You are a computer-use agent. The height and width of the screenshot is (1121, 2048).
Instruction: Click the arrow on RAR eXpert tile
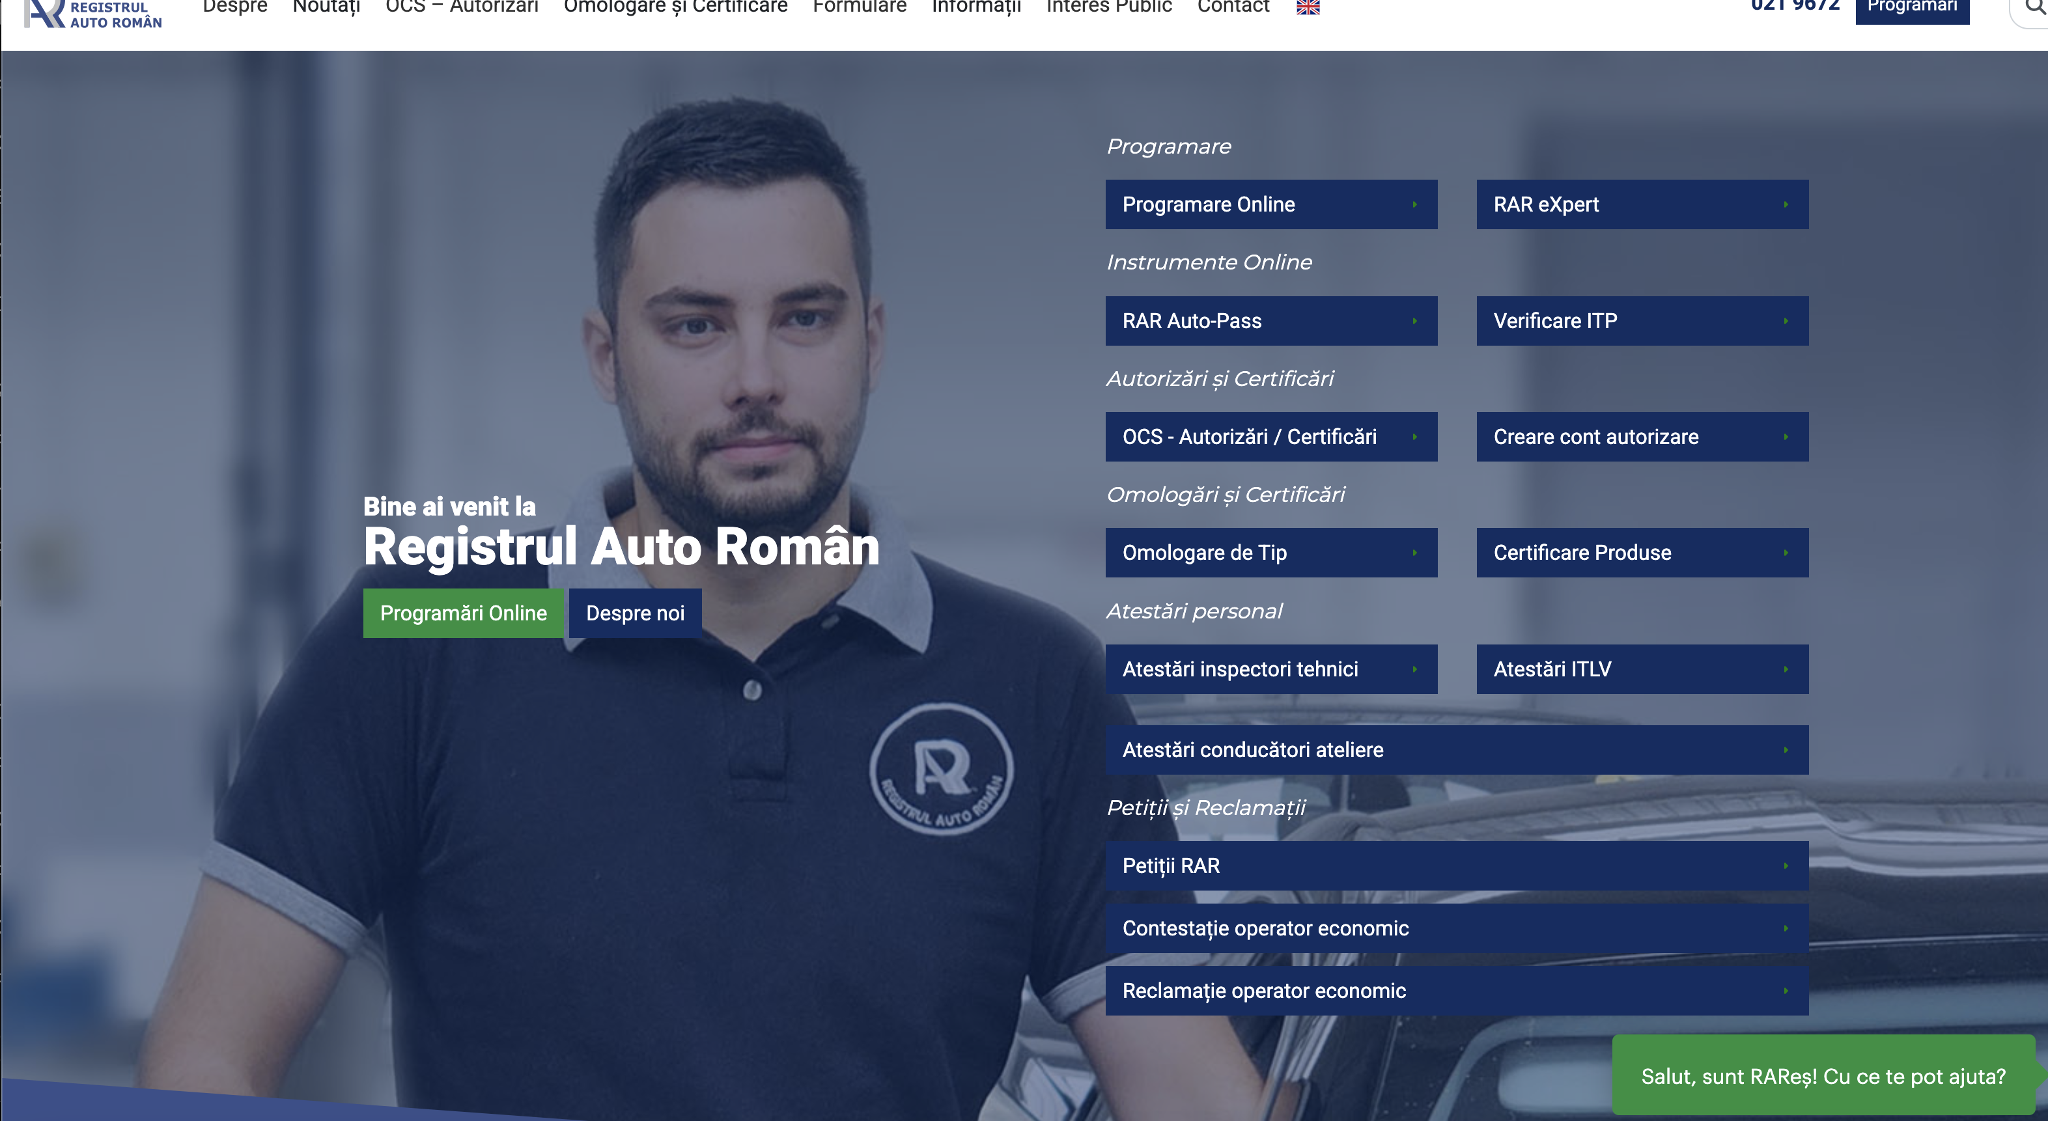pos(1786,204)
